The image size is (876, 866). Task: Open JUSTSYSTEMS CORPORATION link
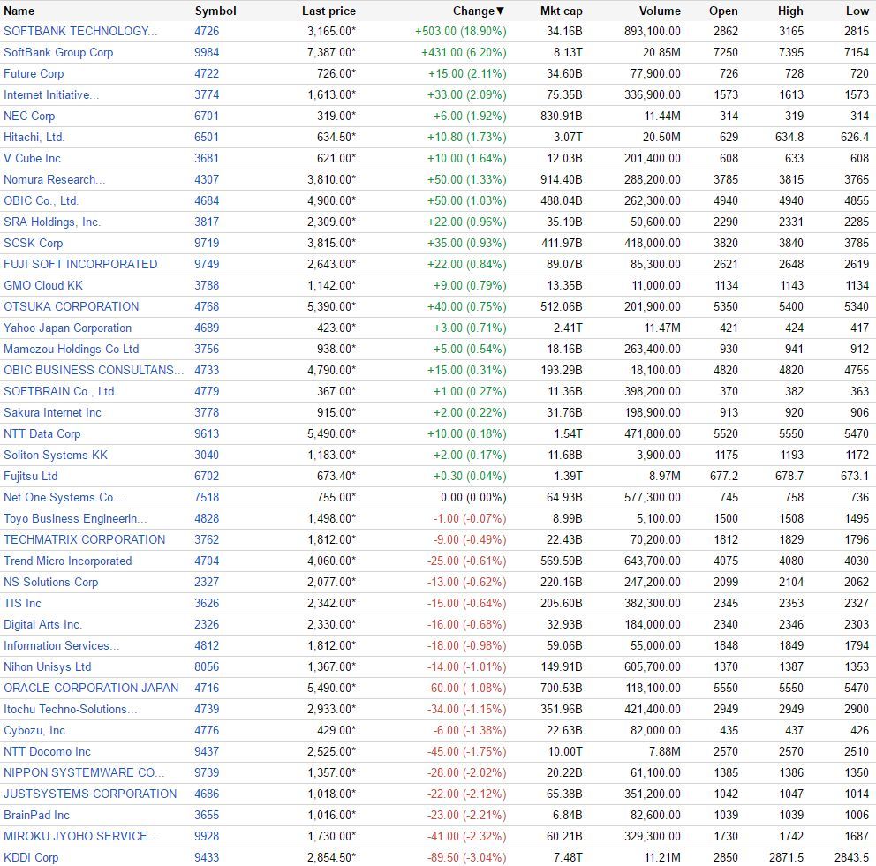coord(90,794)
